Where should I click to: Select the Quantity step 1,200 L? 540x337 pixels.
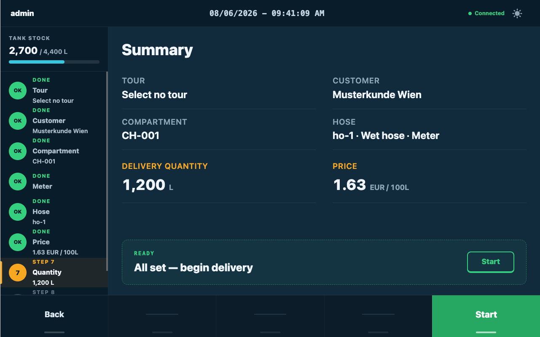(x=54, y=273)
